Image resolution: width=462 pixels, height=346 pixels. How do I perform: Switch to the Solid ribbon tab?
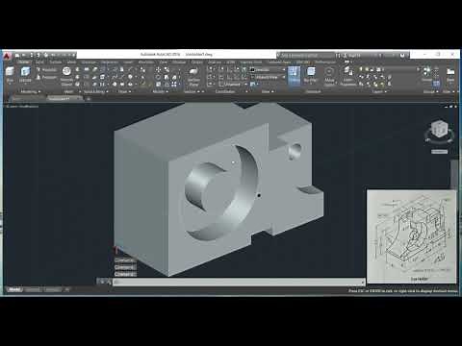coord(39,62)
